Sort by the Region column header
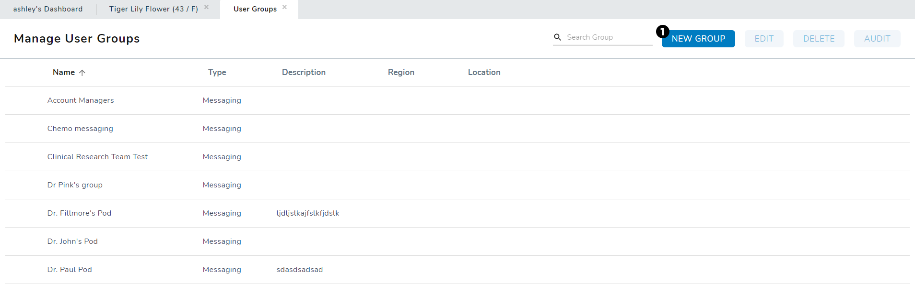The image size is (915, 284). (401, 72)
